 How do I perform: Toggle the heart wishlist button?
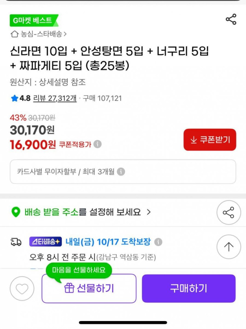(22, 289)
